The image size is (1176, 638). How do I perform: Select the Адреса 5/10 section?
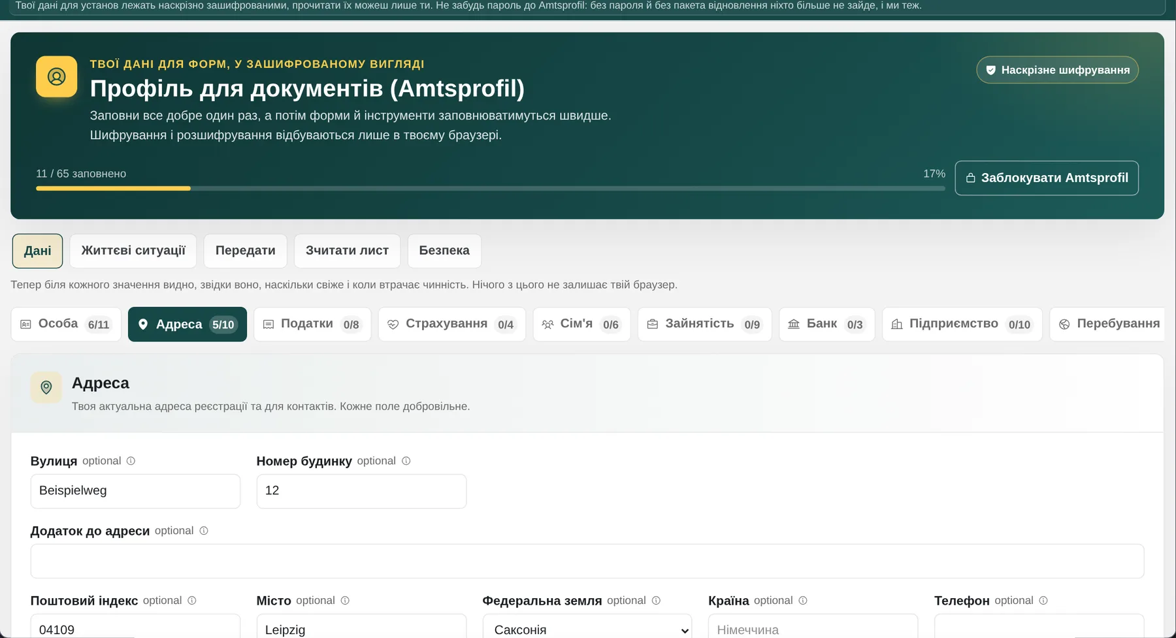[x=188, y=325]
